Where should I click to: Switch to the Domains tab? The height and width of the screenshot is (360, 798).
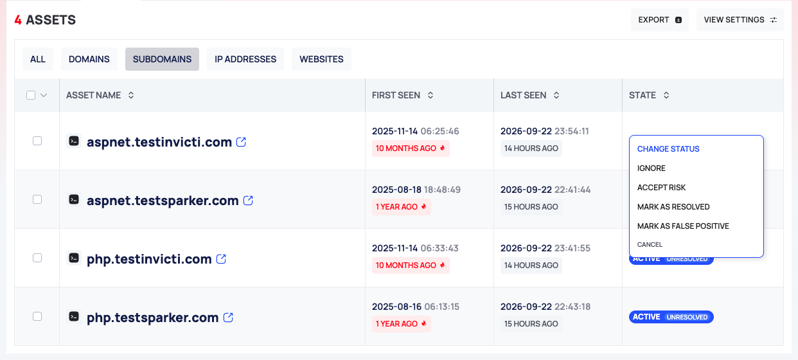pyautogui.click(x=89, y=59)
